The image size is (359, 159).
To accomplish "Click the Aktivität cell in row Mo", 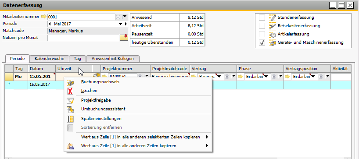I will click(341, 77).
